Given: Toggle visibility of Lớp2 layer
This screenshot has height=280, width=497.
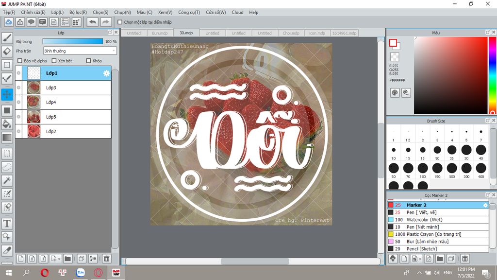Looking at the screenshot, I should click(19, 131).
